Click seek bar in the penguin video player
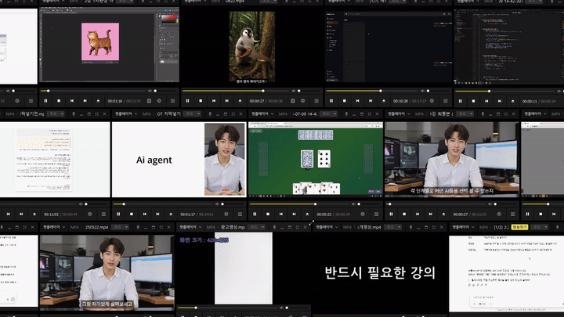The width and height of the screenshot is (564, 317). [235, 91]
